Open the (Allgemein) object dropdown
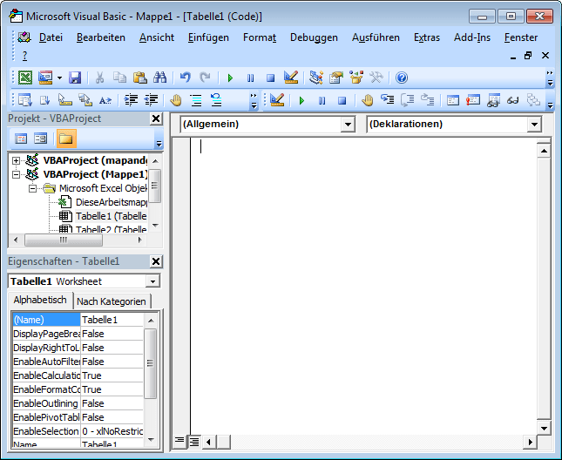 (x=348, y=125)
